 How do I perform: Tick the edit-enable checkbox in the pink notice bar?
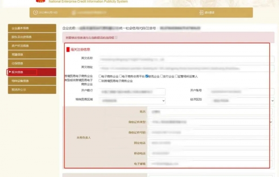pyautogui.click(x=116, y=38)
